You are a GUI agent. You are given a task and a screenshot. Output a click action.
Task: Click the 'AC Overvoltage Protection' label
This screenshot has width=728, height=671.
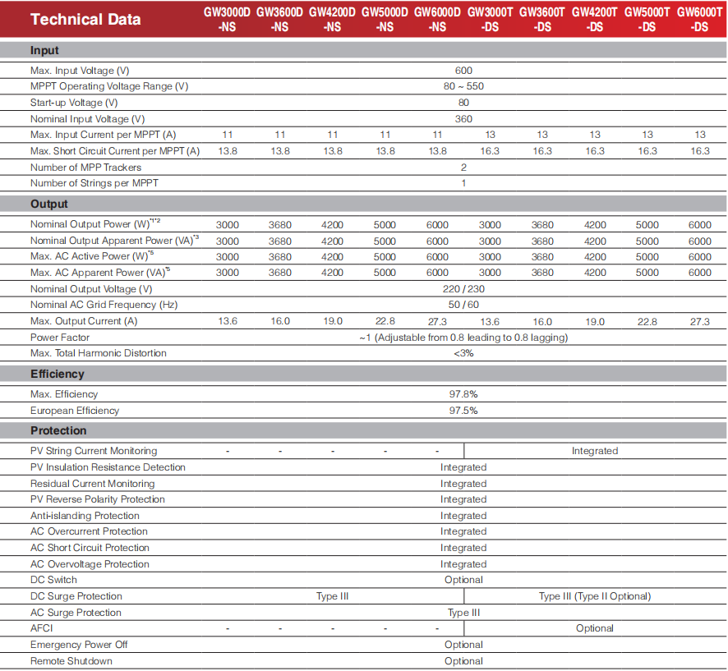(90, 564)
